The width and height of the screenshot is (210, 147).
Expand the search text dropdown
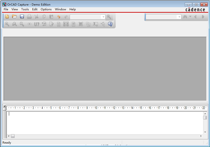coord(179,17)
